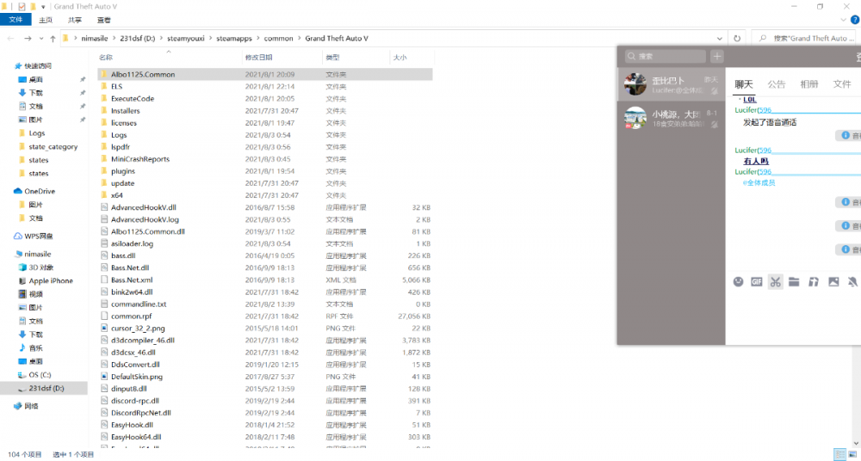Image resolution: width=861 pixels, height=461 pixels.
Task: Click the Explorer forward arrow
Action: coord(28,39)
